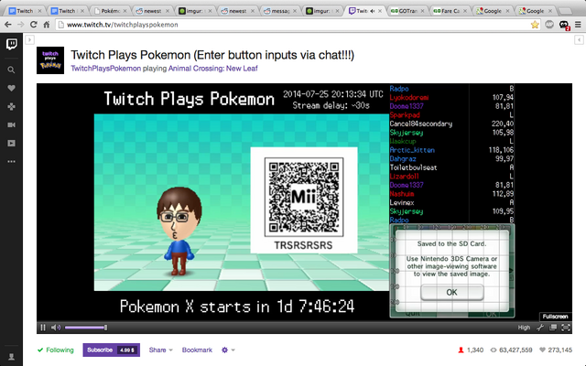Image resolution: width=586 pixels, height=366 pixels.
Task: Open the player wrench settings icon
Action: point(540,328)
